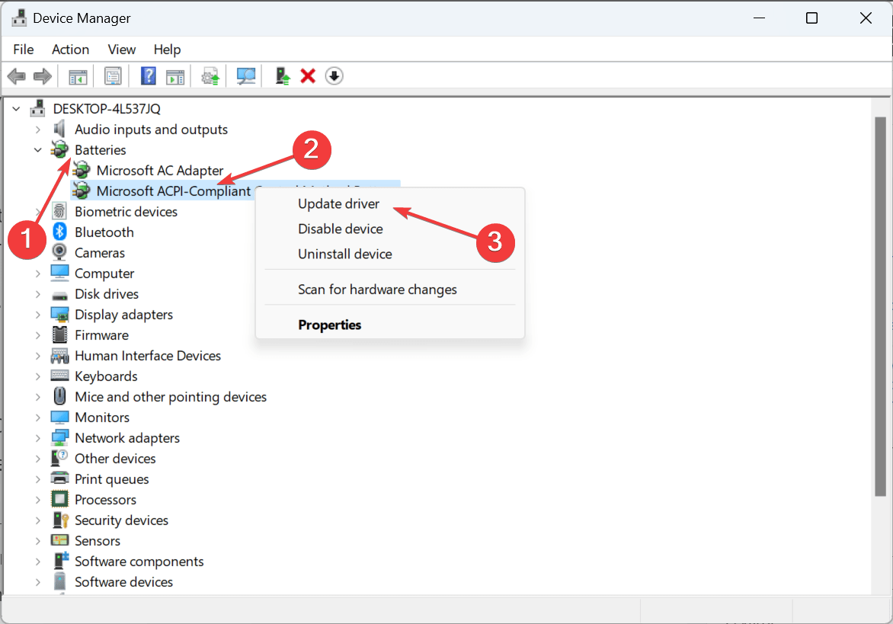Scan for hardware changes using toolbar icon
893x624 pixels.
point(246,75)
